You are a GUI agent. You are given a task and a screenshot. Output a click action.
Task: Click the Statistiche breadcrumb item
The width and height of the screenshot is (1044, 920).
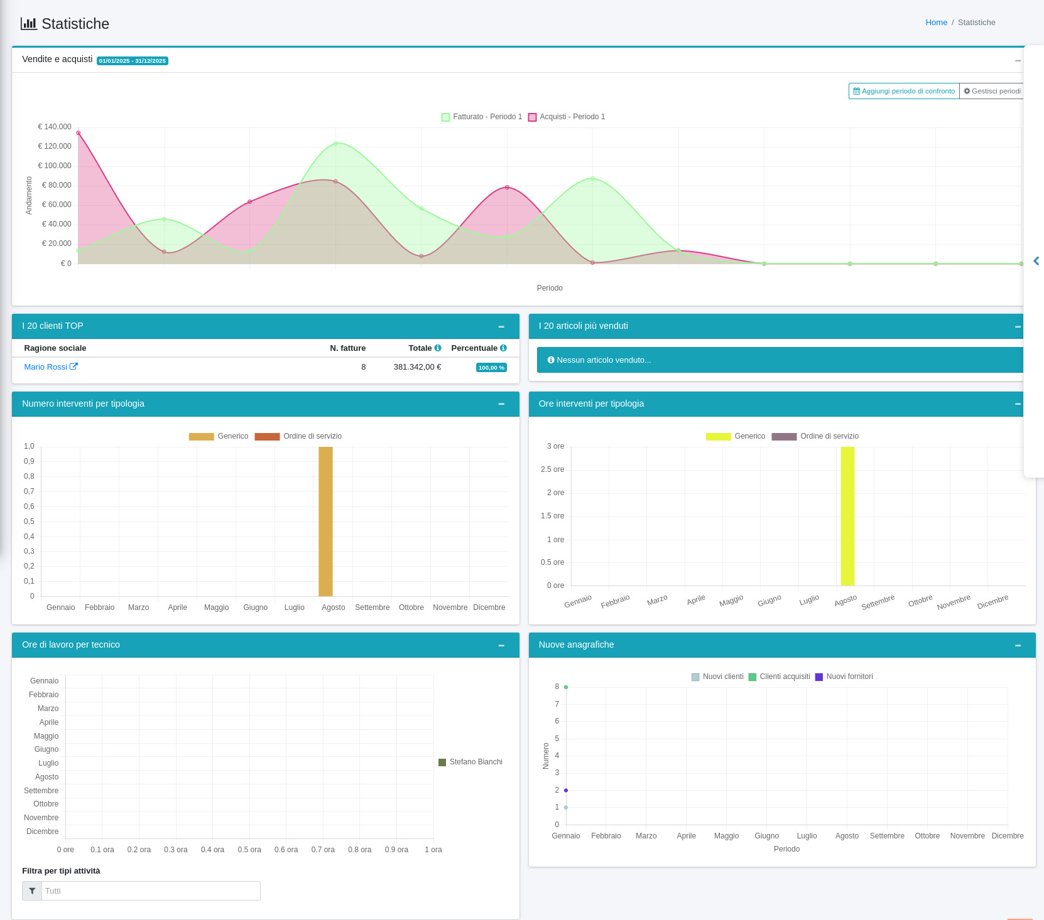click(x=976, y=23)
